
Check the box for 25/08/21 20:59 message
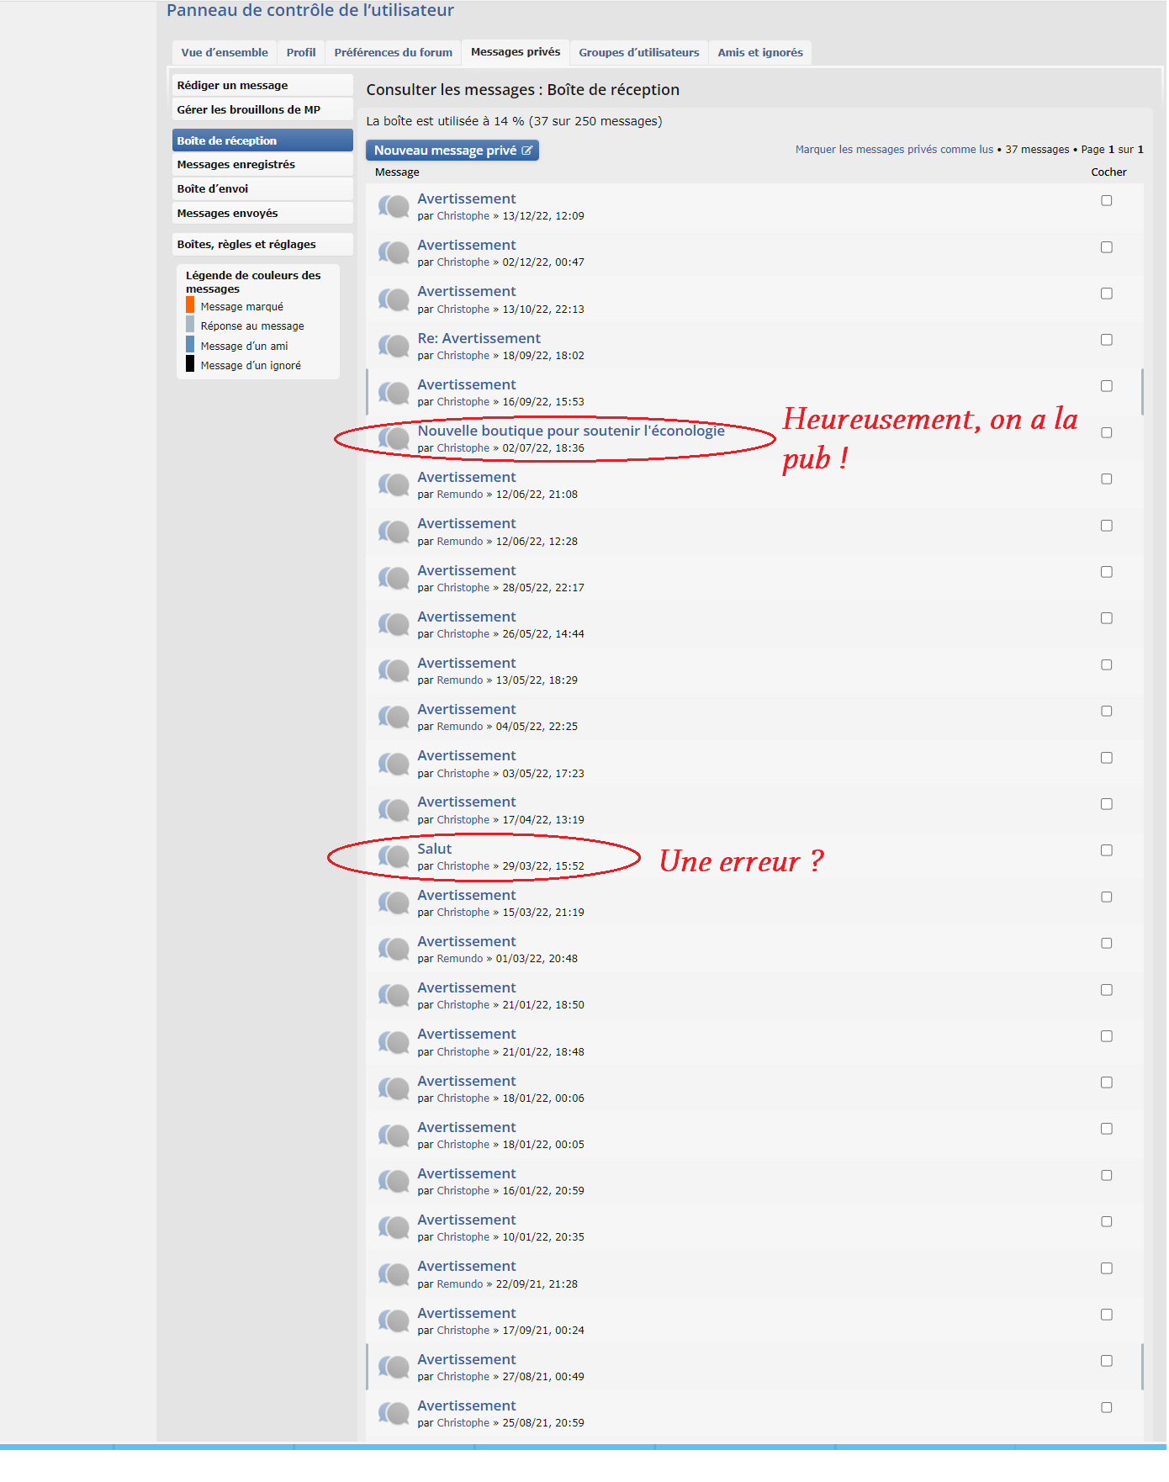tap(1107, 1407)
